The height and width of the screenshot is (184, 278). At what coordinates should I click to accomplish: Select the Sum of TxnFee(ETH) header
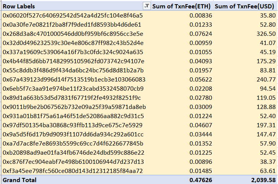(182, 6)
